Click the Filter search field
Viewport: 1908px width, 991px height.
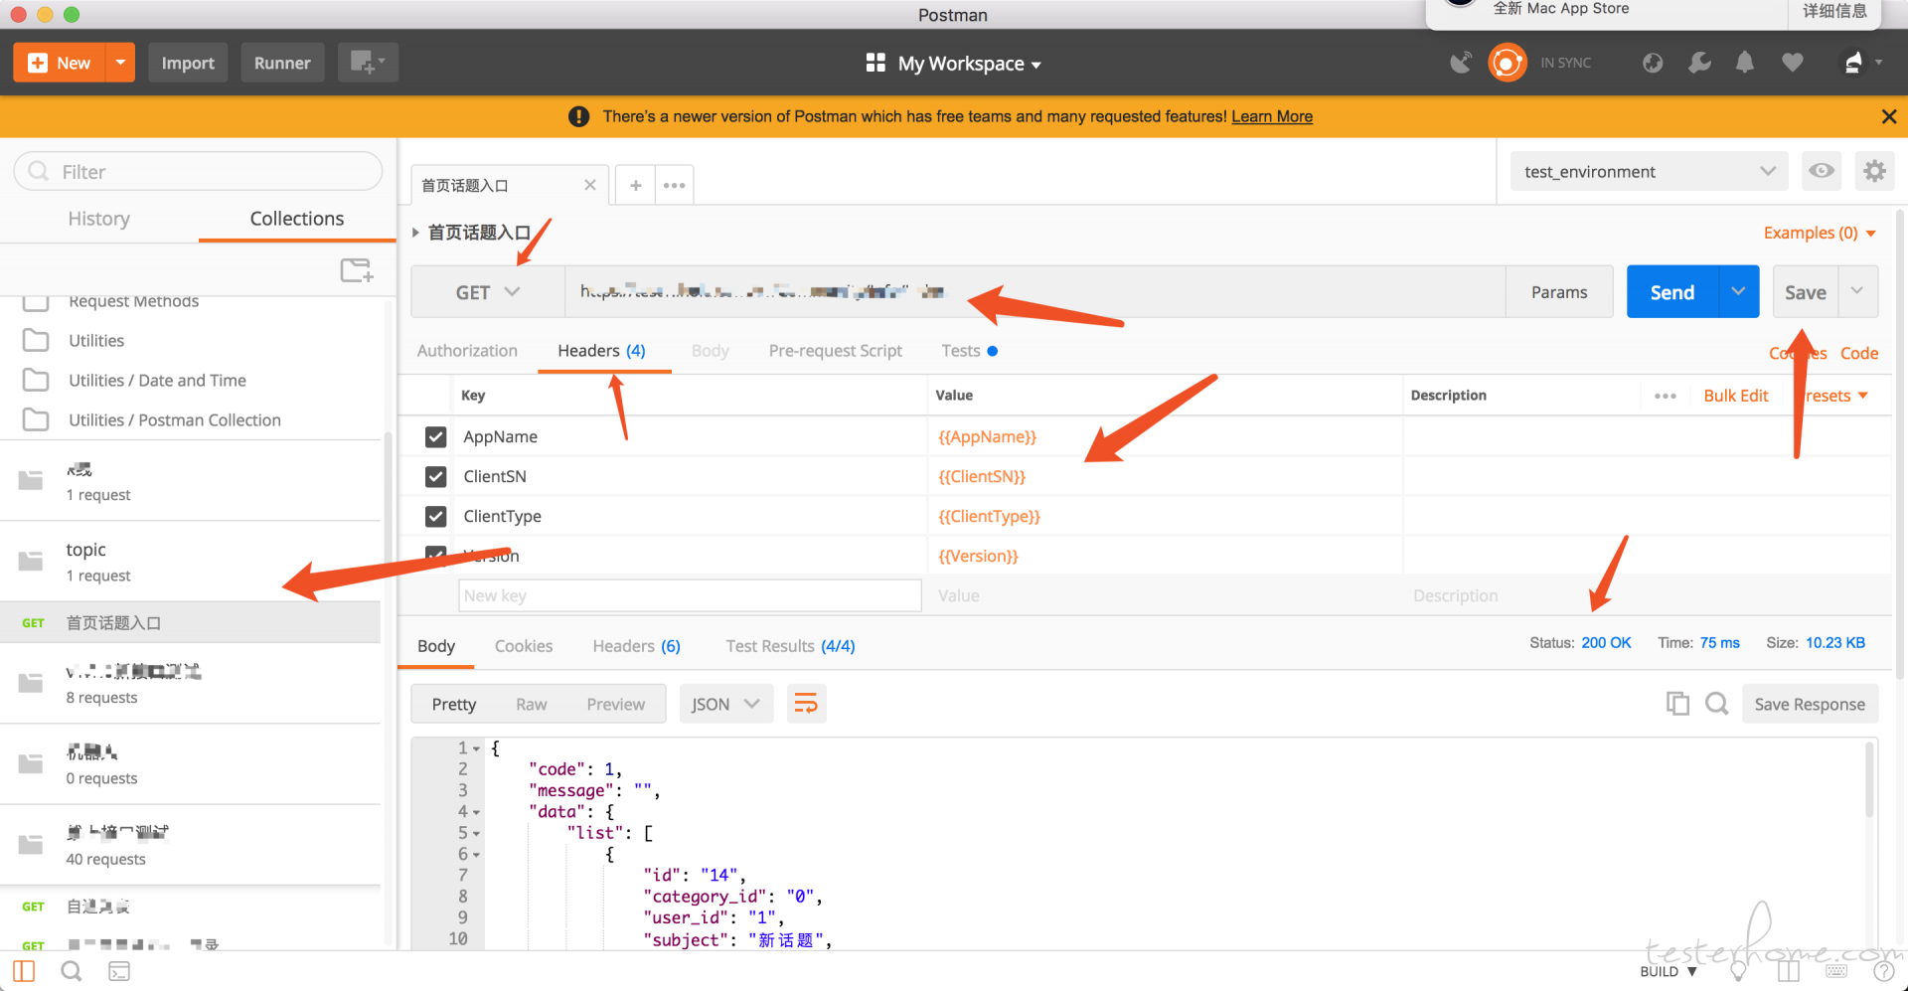[198, 171]
